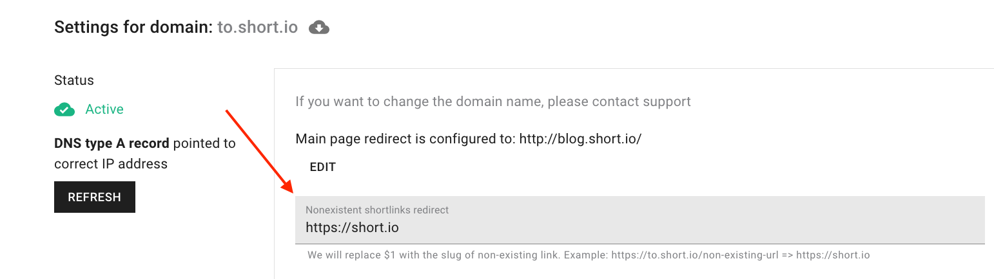Screen dimensions: 994x279
Task: Click the http://blog.short.io/ redirect URL text
Action: tap(581, 139)
